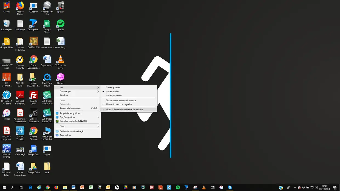This screenshot has height=191, width=340.
Task: Select the SDL Trados Studio 2019 icon
Action: click(47, 98)
